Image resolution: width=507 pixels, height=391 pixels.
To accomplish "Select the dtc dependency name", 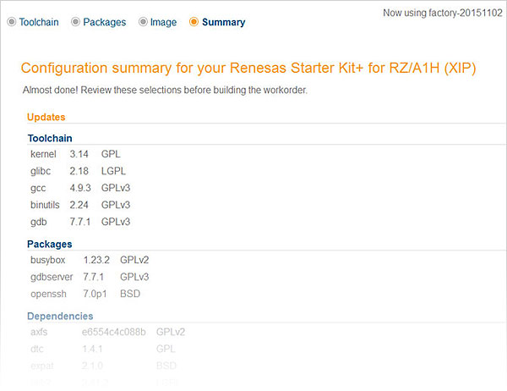I will pos(37,349).
